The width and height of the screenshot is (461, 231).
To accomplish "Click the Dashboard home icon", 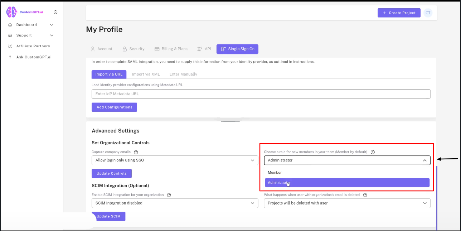I will (10, 25).
